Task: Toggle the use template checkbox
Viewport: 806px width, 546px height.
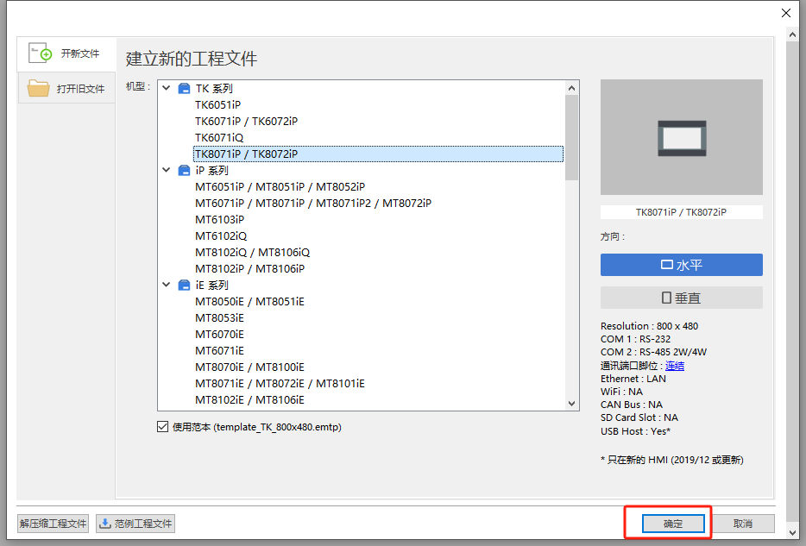Action: tap(162, 427)
